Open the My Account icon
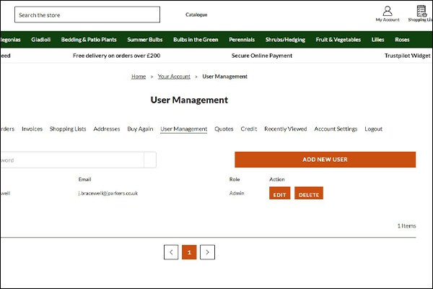 [x=388, y=14]
